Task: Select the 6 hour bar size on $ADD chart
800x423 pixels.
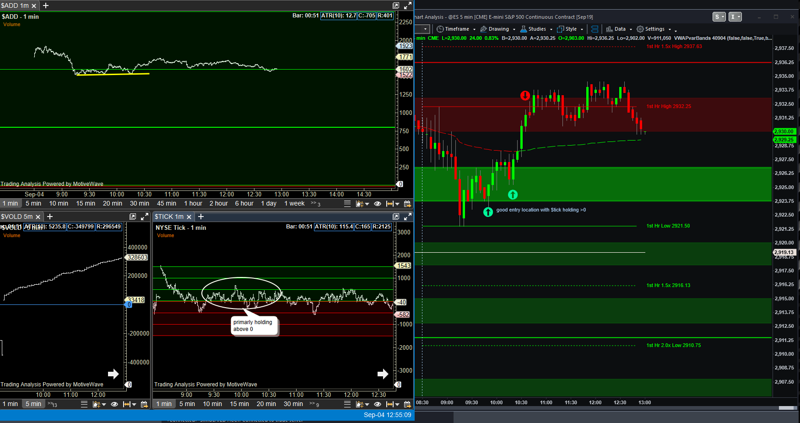Action: 244,204
